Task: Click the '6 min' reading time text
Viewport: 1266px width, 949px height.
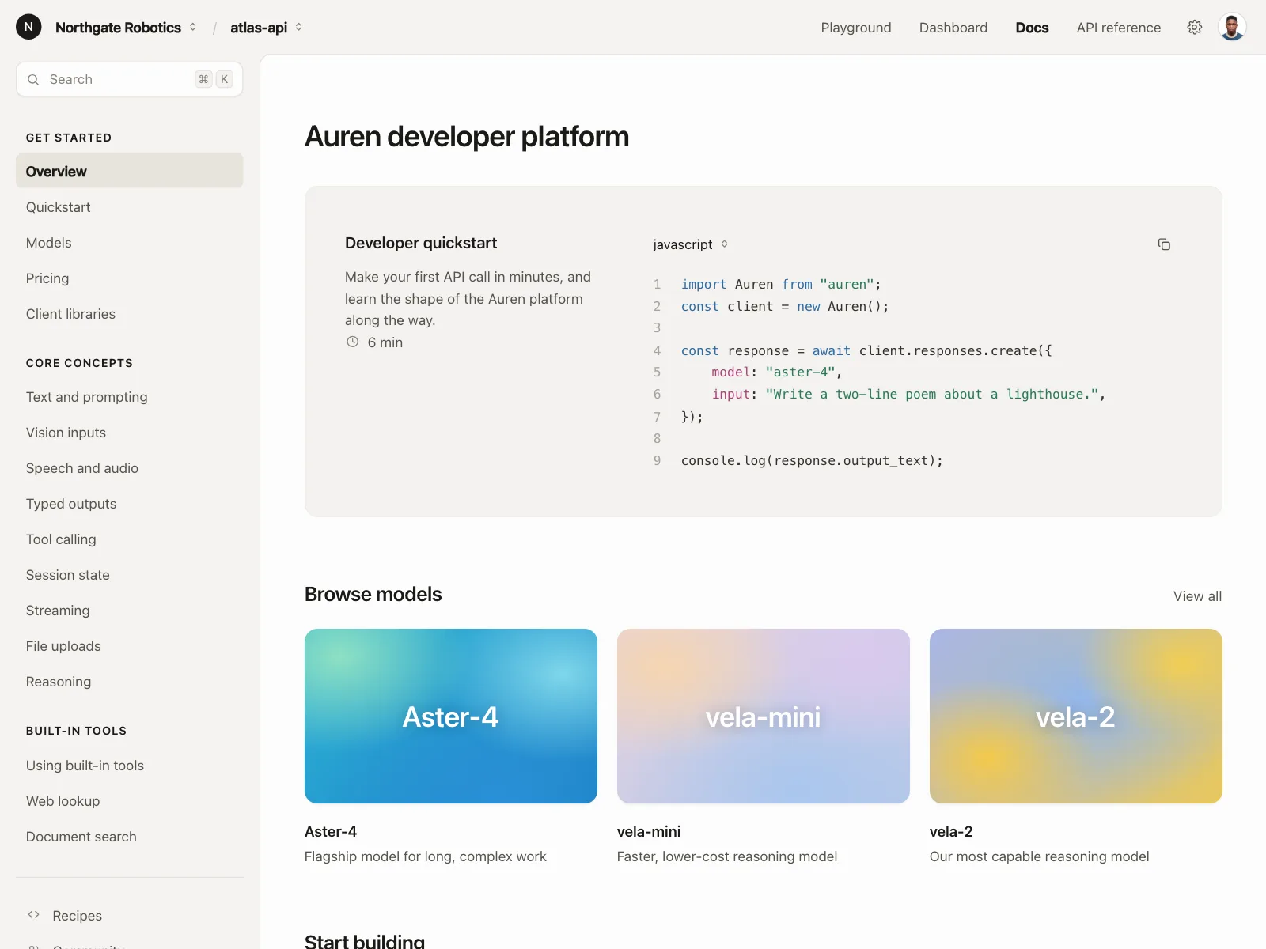Action: 385,342
